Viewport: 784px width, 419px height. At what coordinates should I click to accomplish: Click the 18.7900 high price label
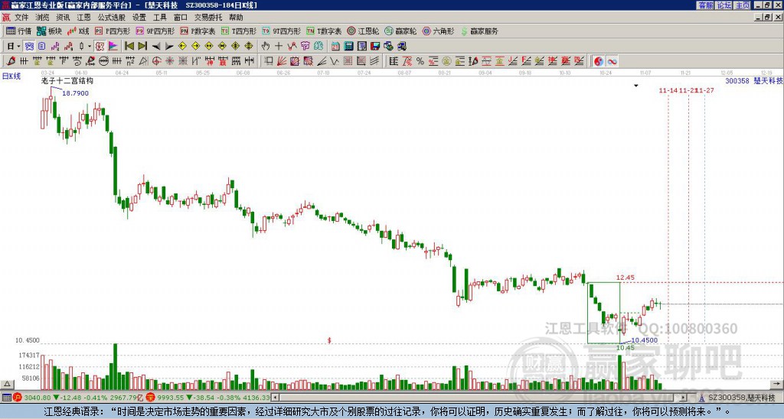pos(76,93)
